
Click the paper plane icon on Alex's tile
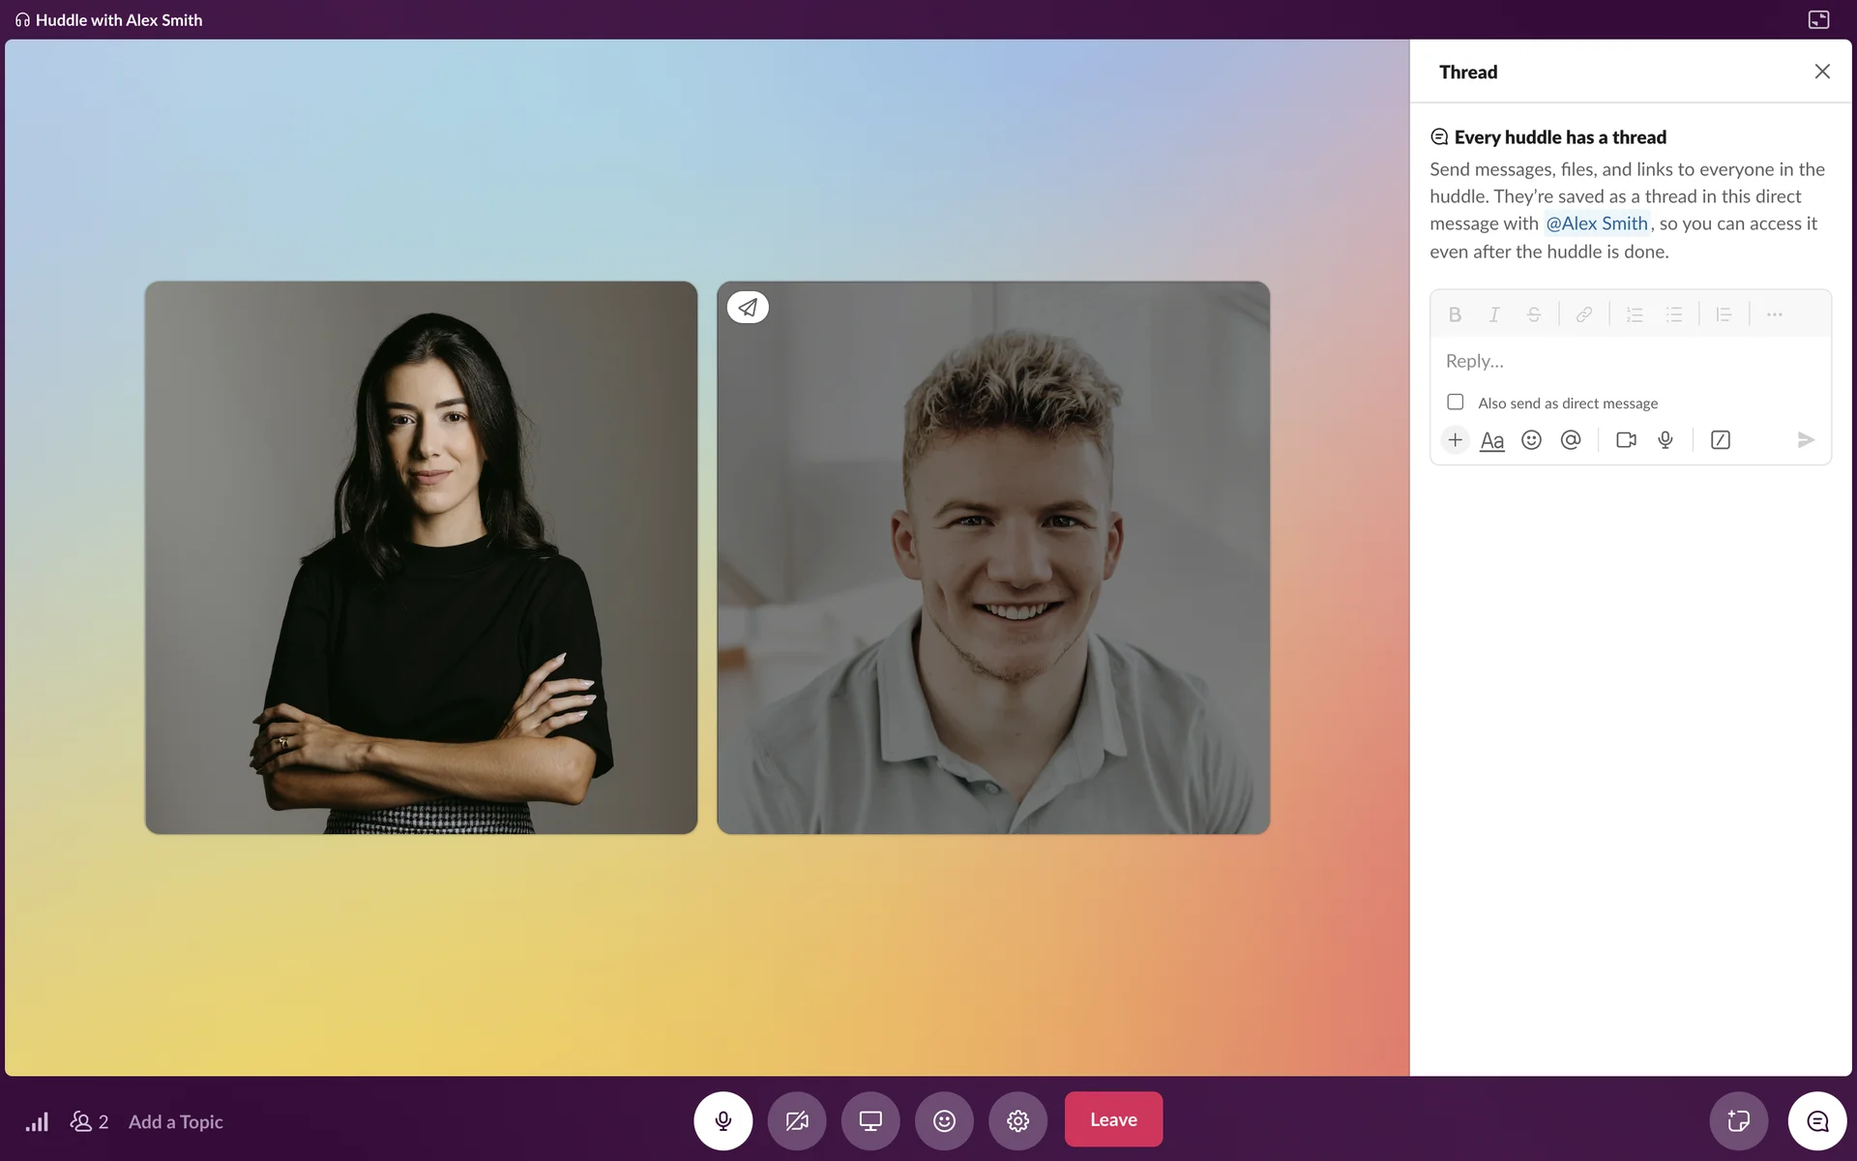[x=748, y=308]
